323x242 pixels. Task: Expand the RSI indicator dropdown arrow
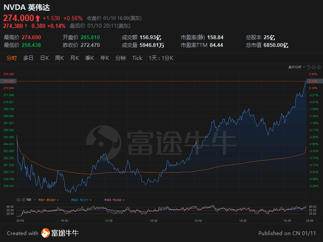click(35, 200)
